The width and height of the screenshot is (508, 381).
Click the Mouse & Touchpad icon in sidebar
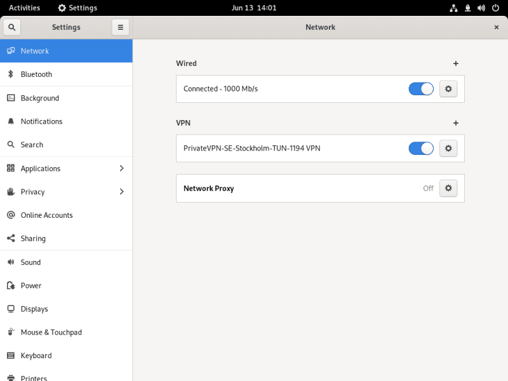pos(11,332)
